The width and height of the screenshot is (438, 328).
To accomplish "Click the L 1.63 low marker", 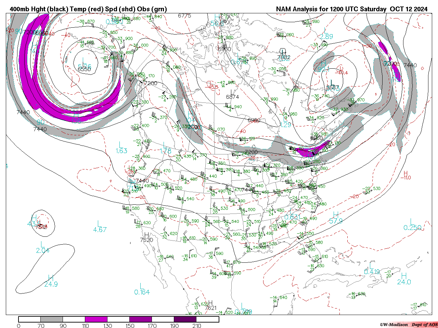I will coord(121,148).
